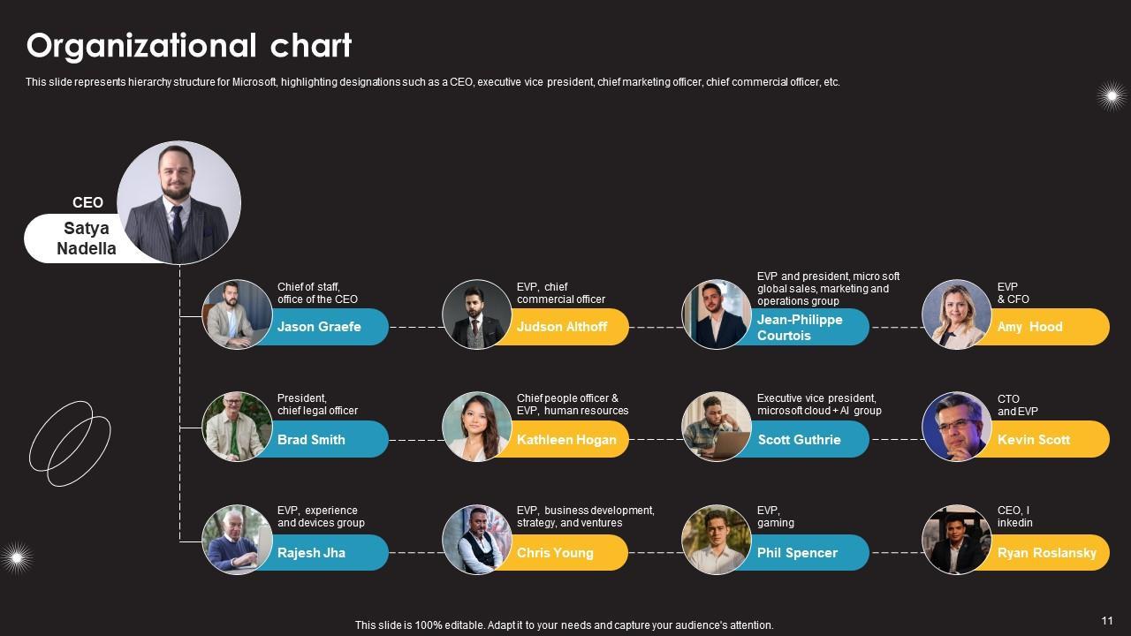Viewport: 1131px width, 636px height.
Task: Click the Brad Smith name label
Action: [x=312, y=440]
